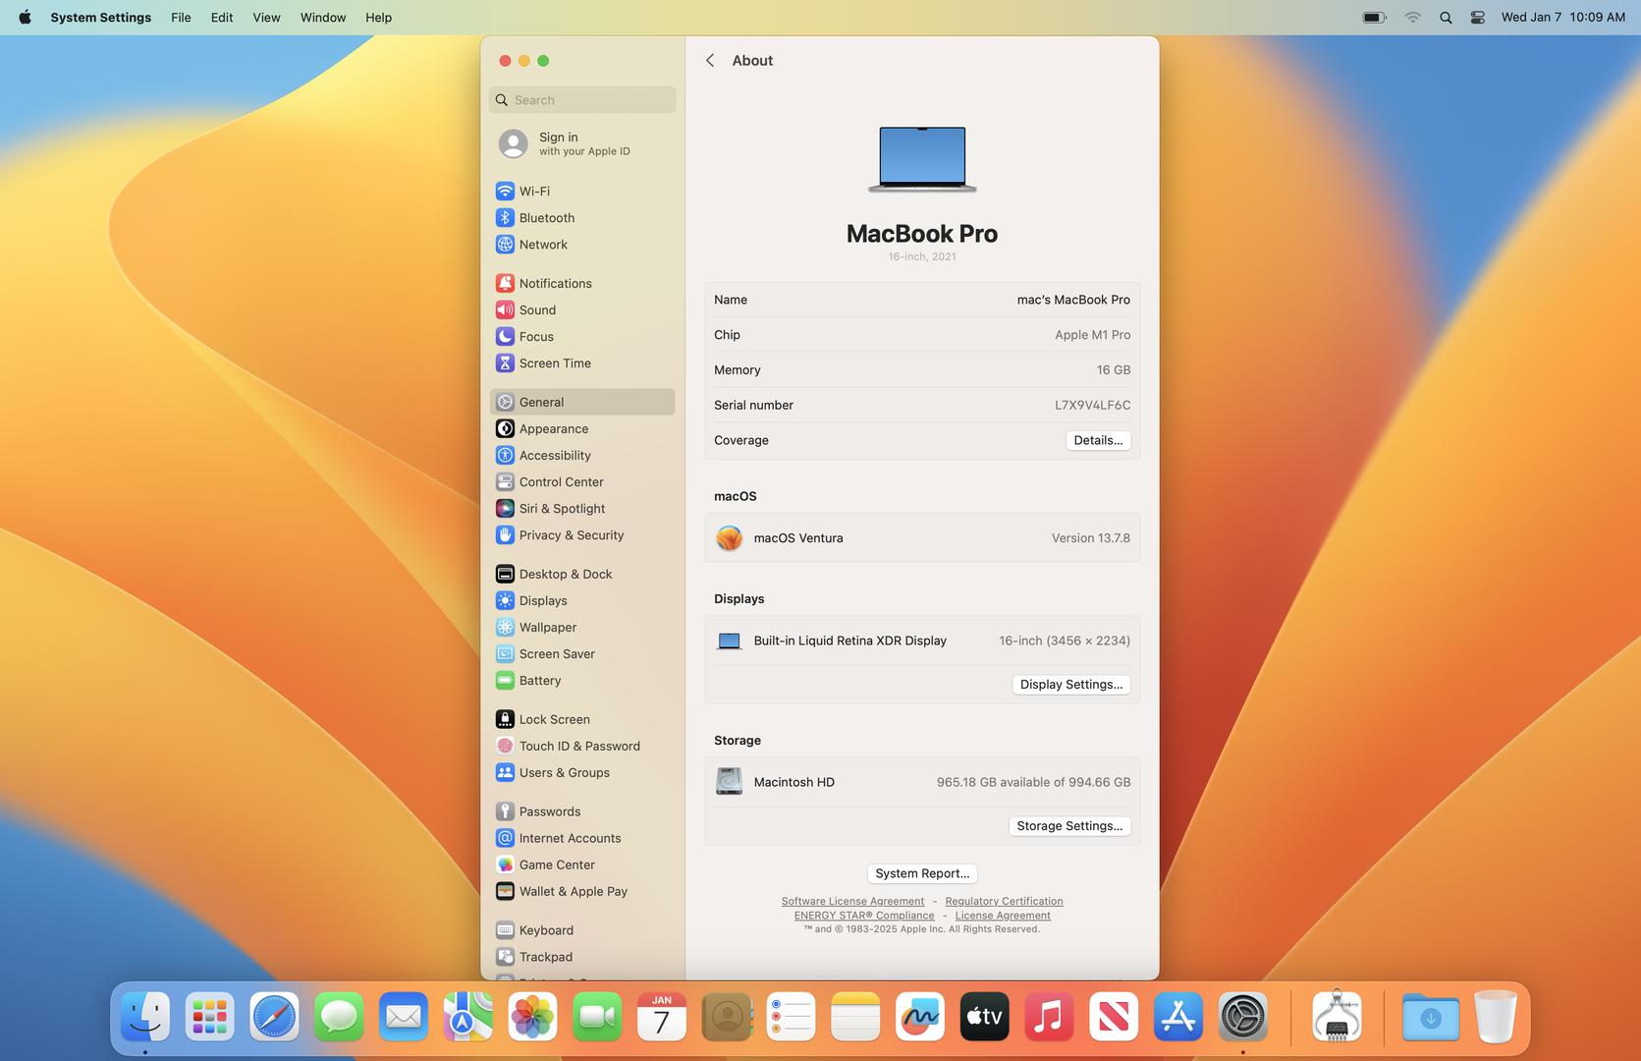Click the coverage Details button
Image resolution: width=1641 pixels, height=1061 pixels.
1097,441
